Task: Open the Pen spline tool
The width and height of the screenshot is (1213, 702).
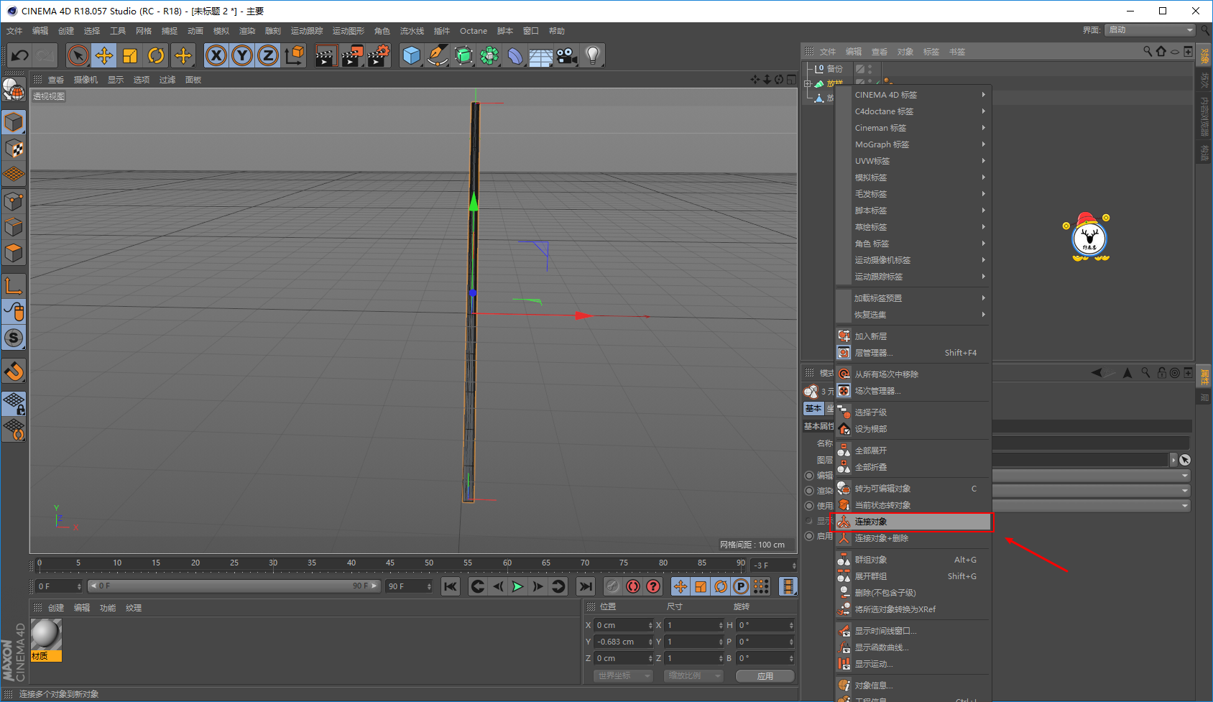Action: click(x=437, y=55)
